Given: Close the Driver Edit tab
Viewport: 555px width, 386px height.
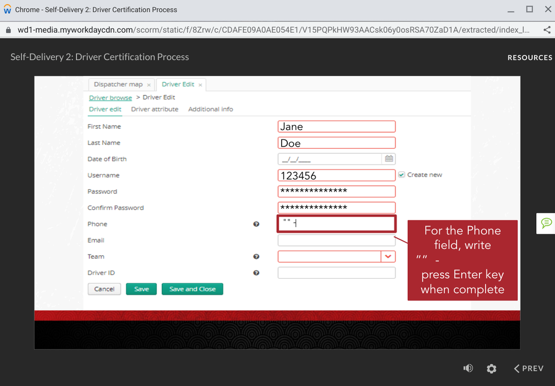Looking at the screenshot, I should (x=201, y=85).
